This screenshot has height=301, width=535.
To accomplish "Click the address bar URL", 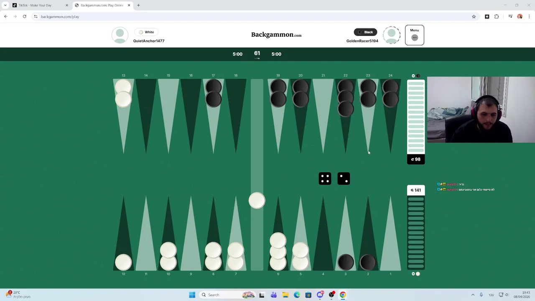I will pos(60,17).
